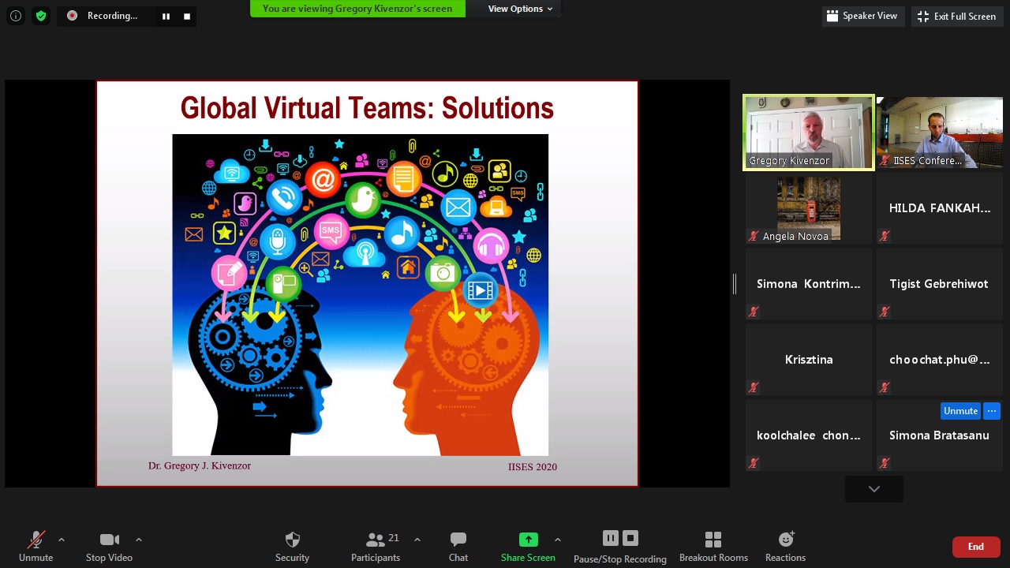
Task: Click the muted mic icon on HILDA FANKAH tile
Action: coord(884,236)
